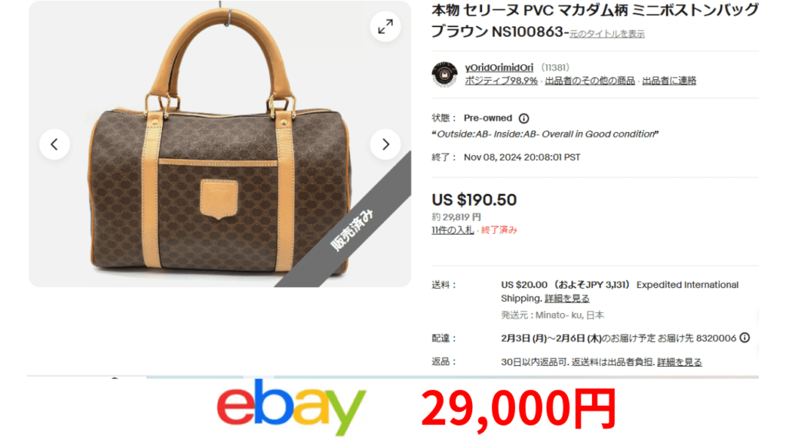The height and width of the screenshot is (442, 786).
Task: See return policy details link
Action: [x=679, y=362]
